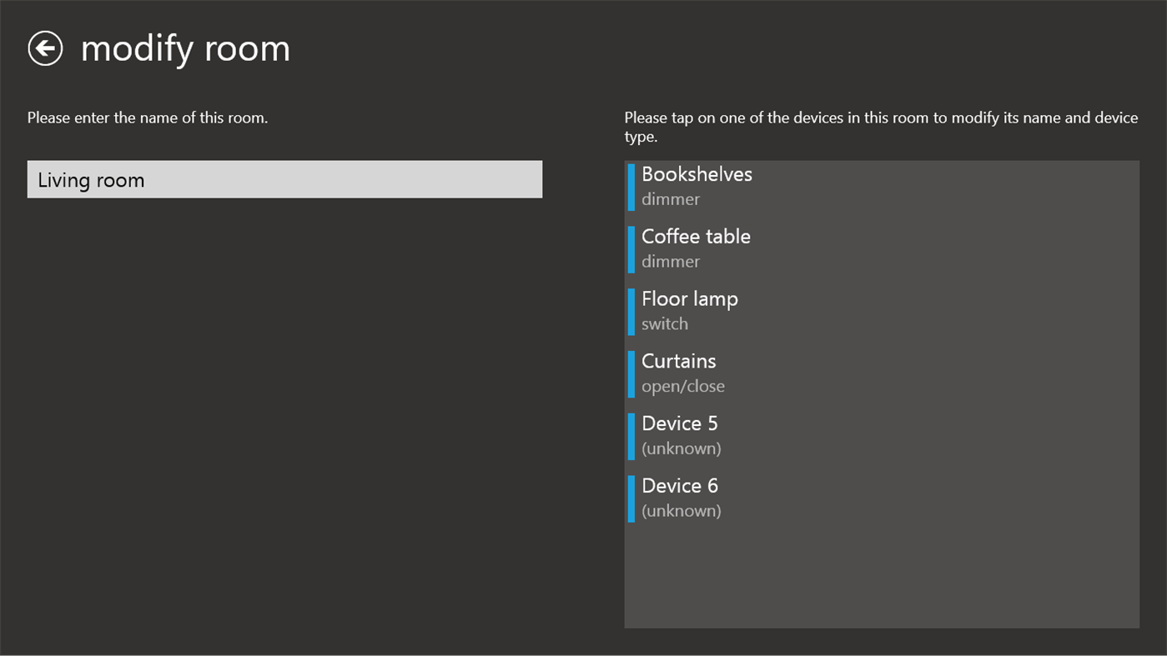The width and height of the screenshot is (1167, 656).
Task: Click the blue accent bar beside Curtains
Action: click(x=631, y=373)
